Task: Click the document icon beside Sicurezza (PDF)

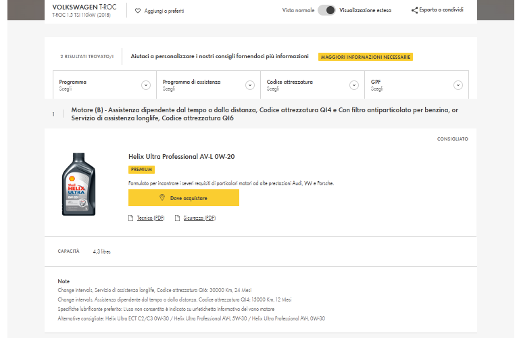Action: click(x=177, y=218)
